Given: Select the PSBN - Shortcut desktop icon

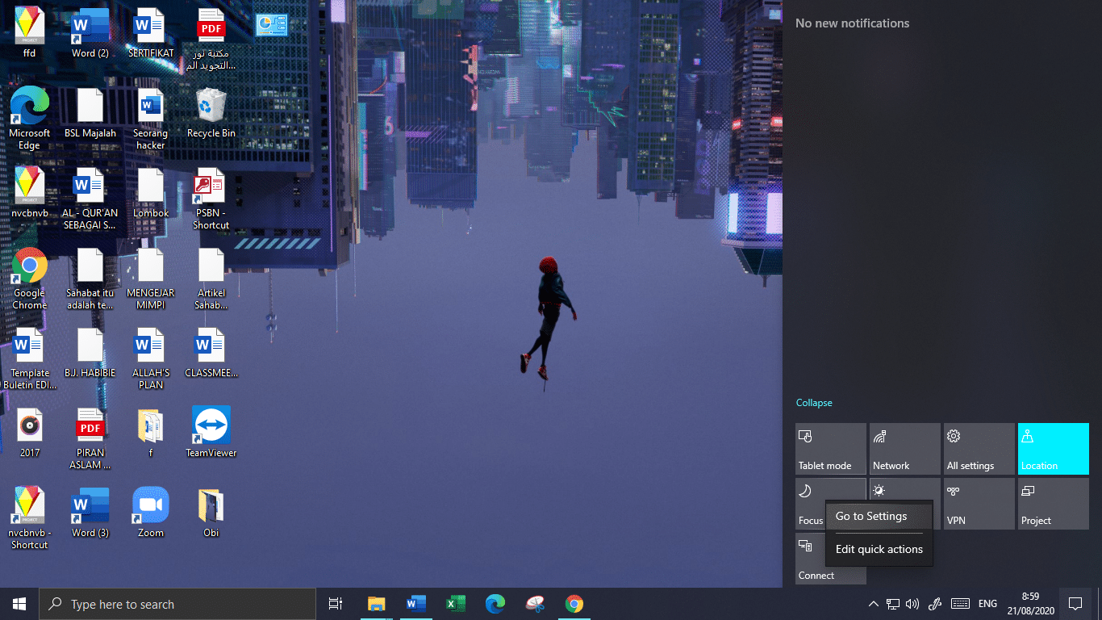Looking at the screenshot, I should [211, 199].
